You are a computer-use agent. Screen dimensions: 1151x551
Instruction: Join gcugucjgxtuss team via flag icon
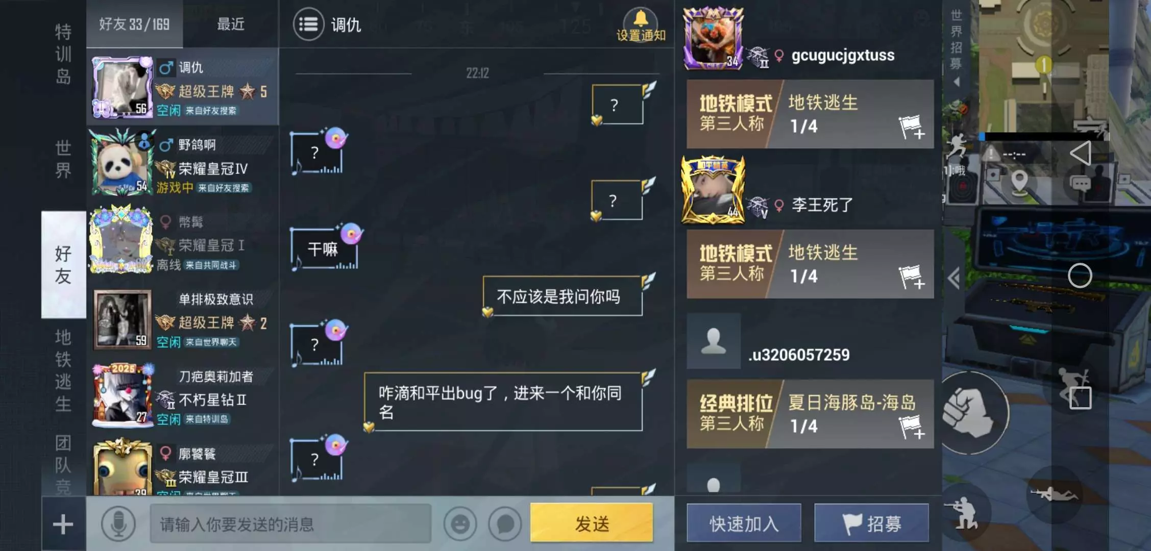(x=912, y=127)
